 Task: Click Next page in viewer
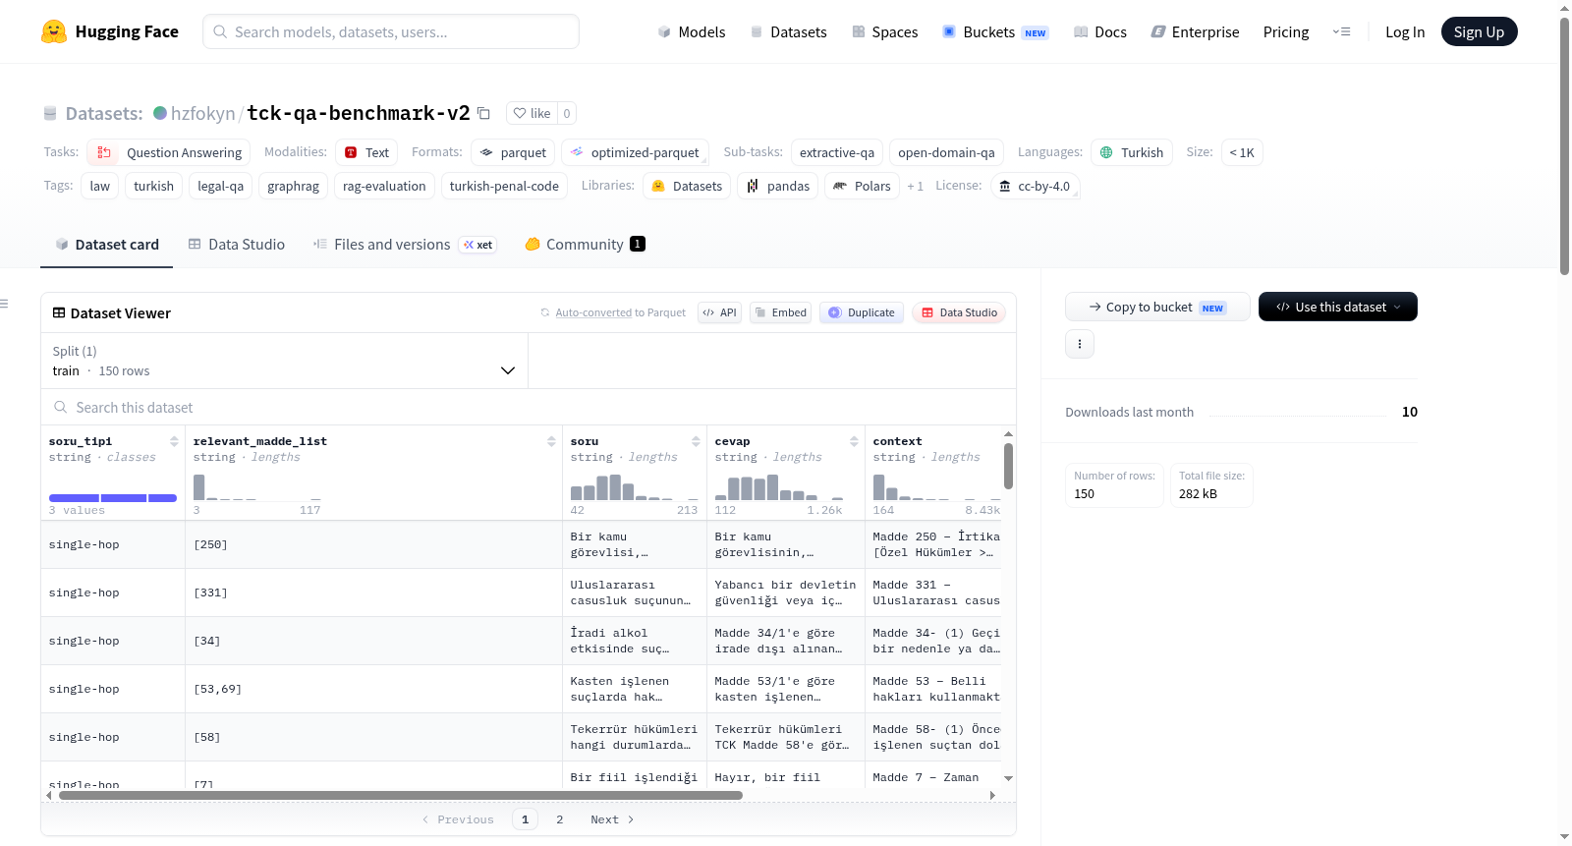click(x=612, y=819)
